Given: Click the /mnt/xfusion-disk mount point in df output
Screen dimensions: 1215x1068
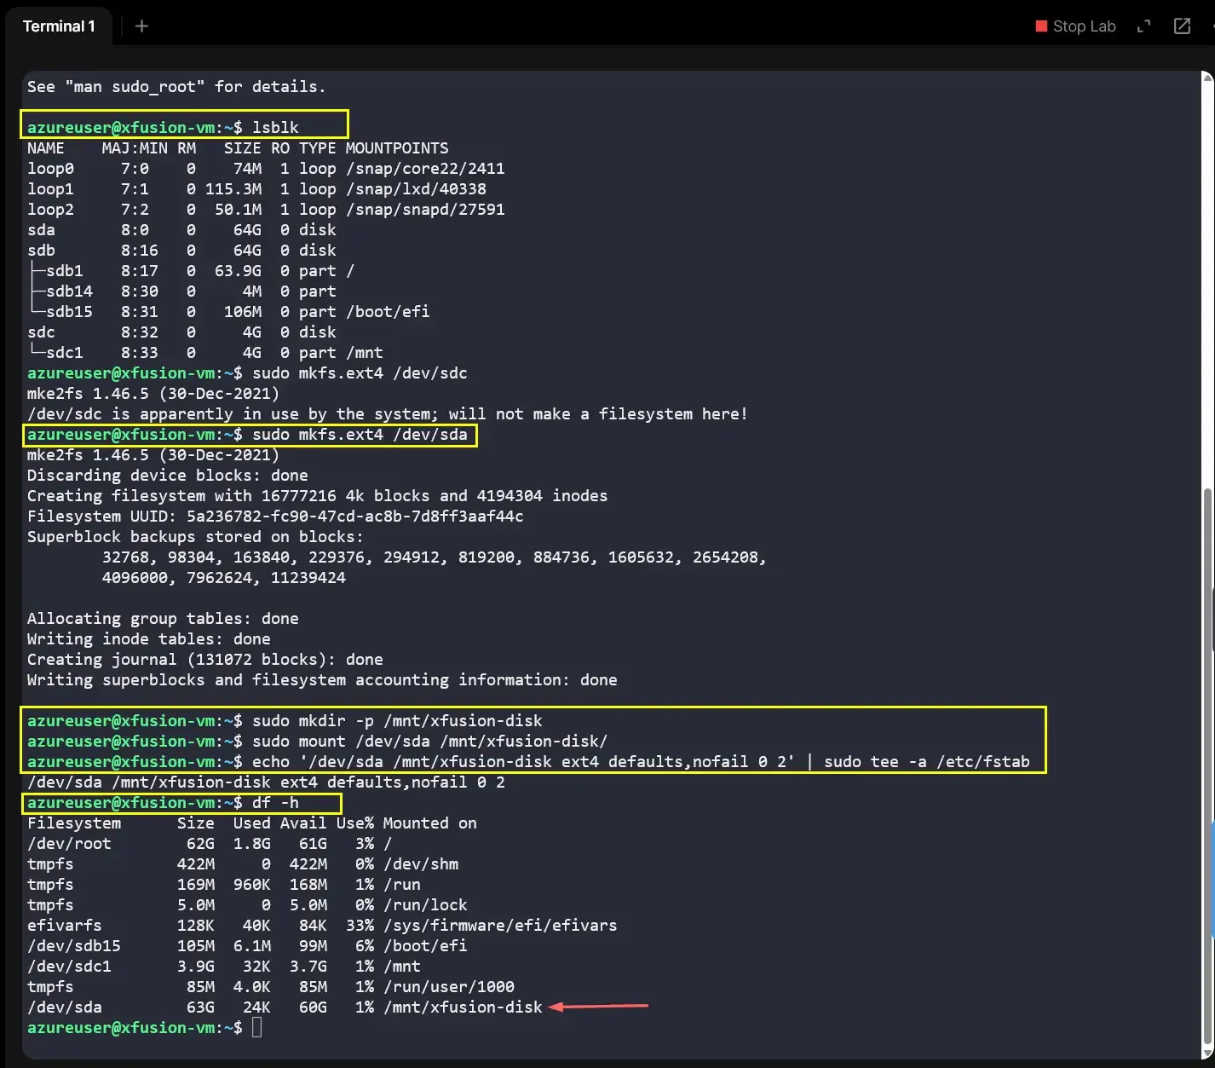Looking at the screenshot, I should coord(463,1007).
